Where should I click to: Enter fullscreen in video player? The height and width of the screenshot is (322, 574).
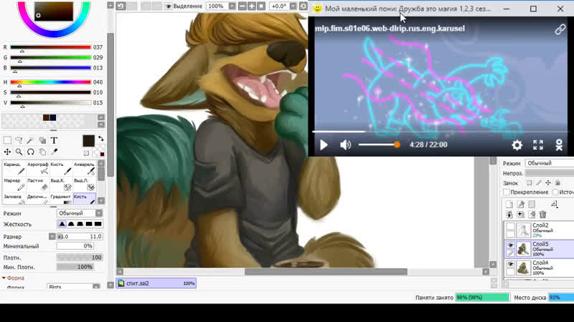pyautogui.click(x=538, y=145)
